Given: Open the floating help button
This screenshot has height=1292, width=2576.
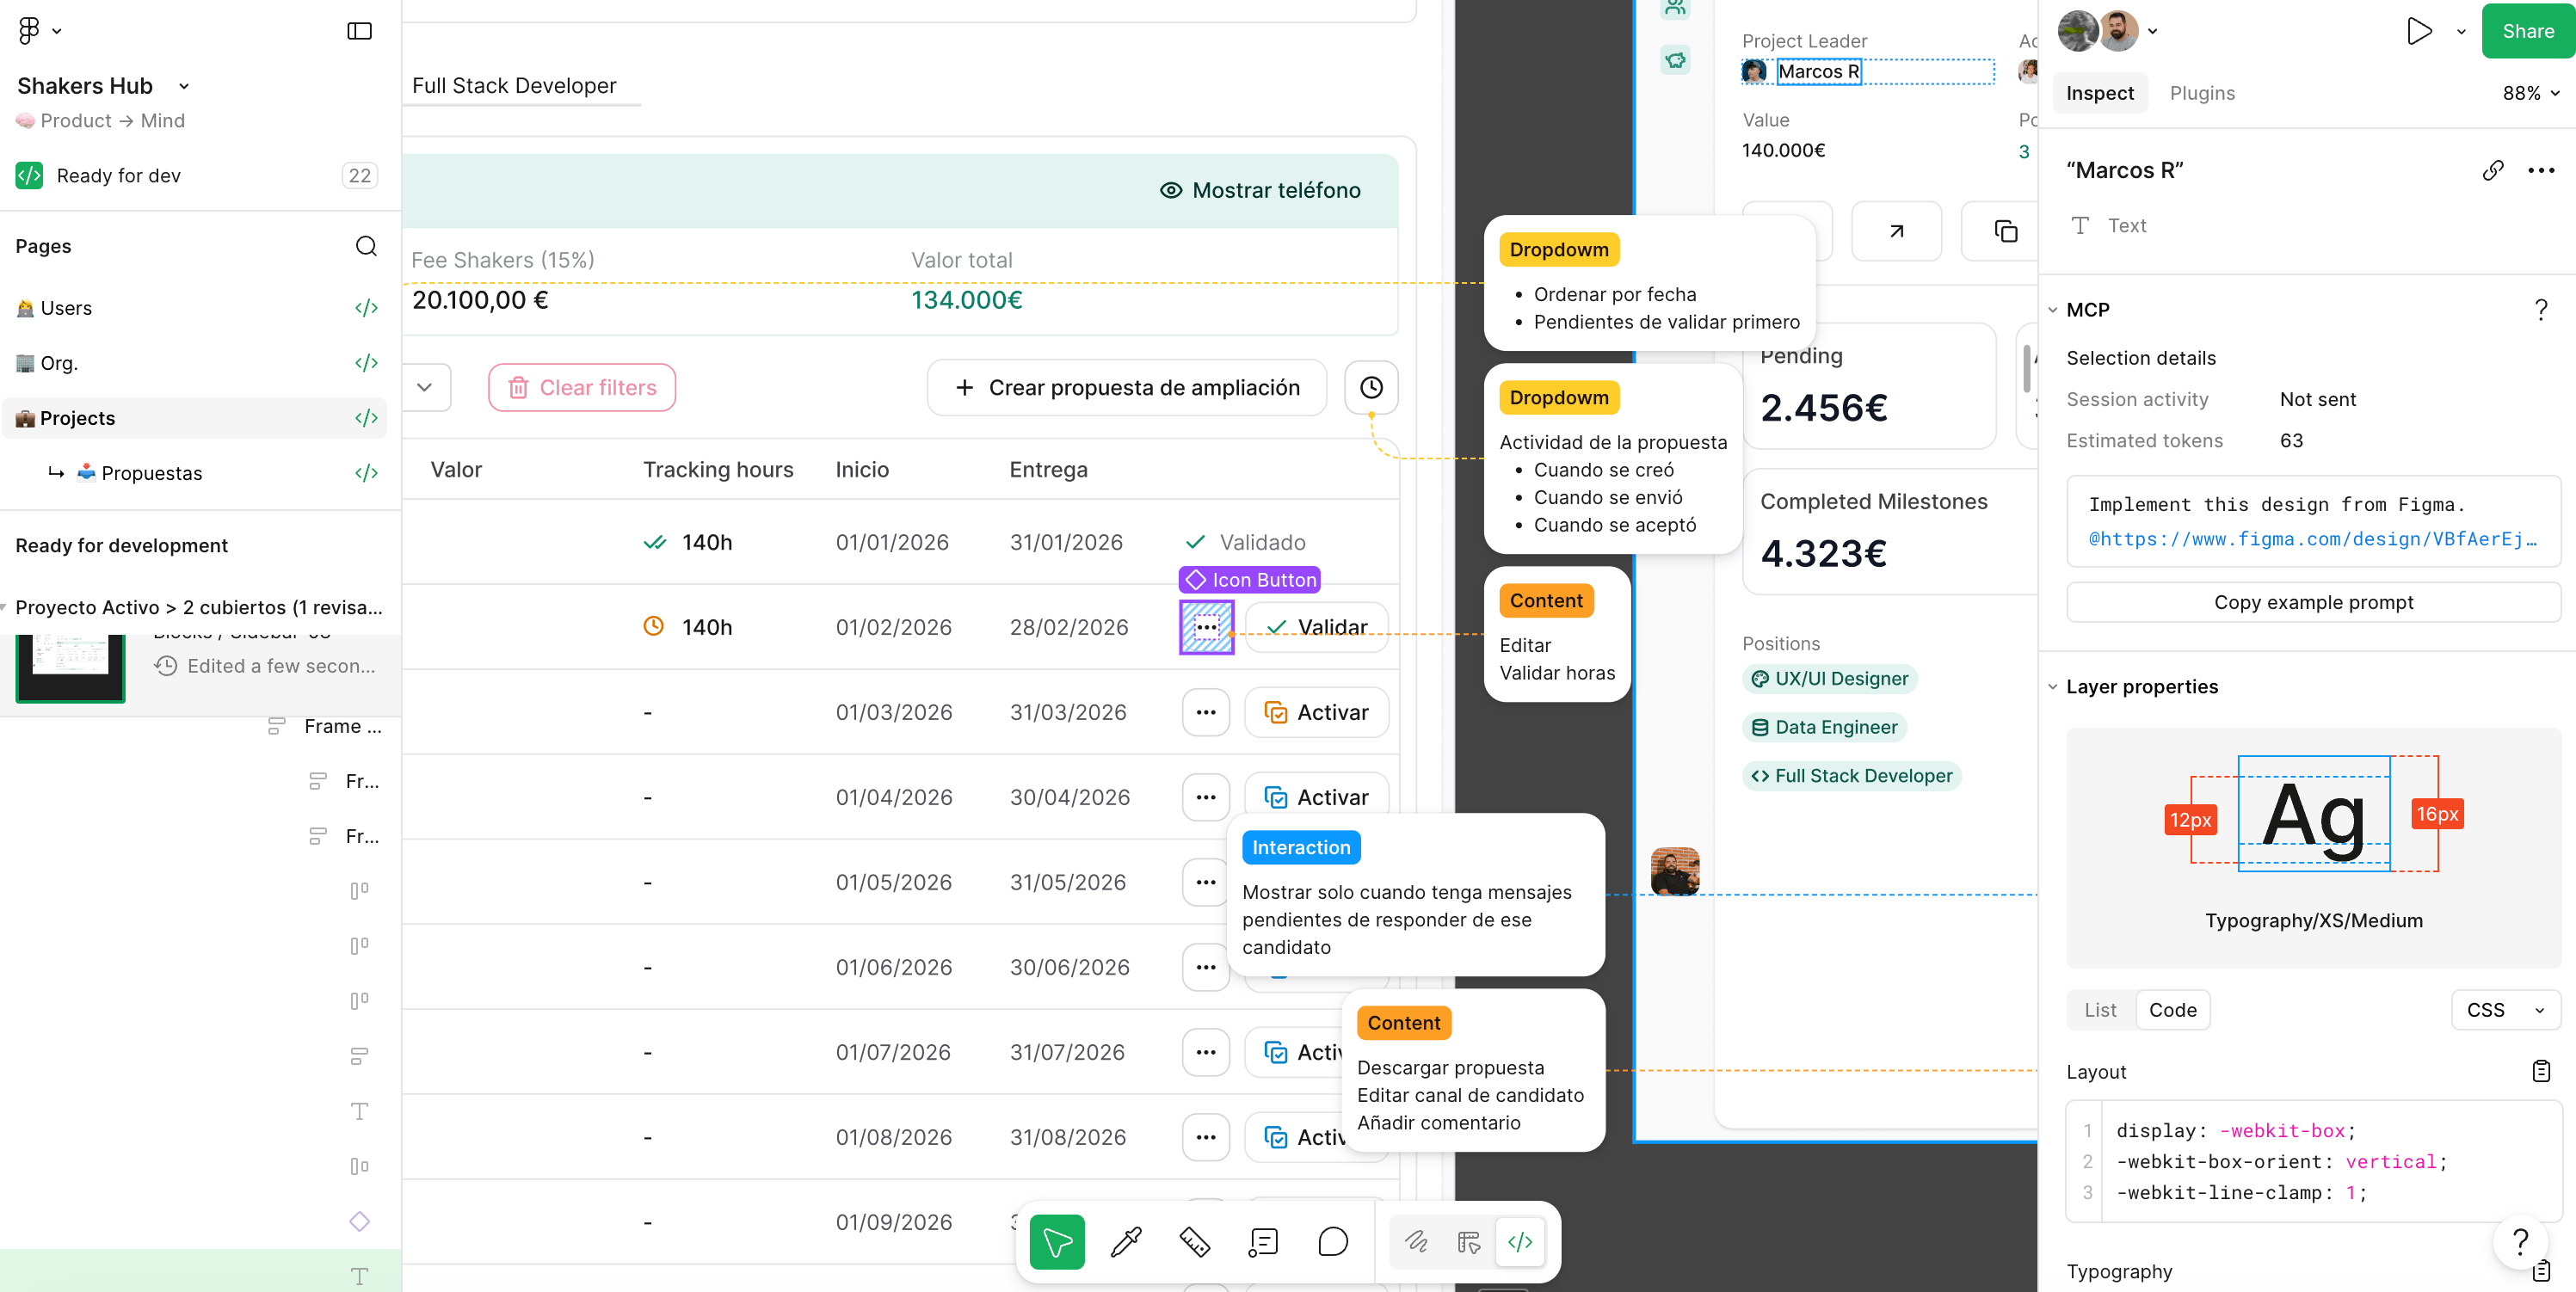Looking at the screenshot, I should pyautogui.click(x=2521, y=1241).
